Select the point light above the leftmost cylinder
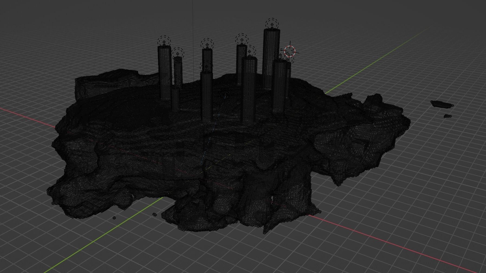Image resolution: width=486 pixels, height=273 pixels. pos(164,42)
